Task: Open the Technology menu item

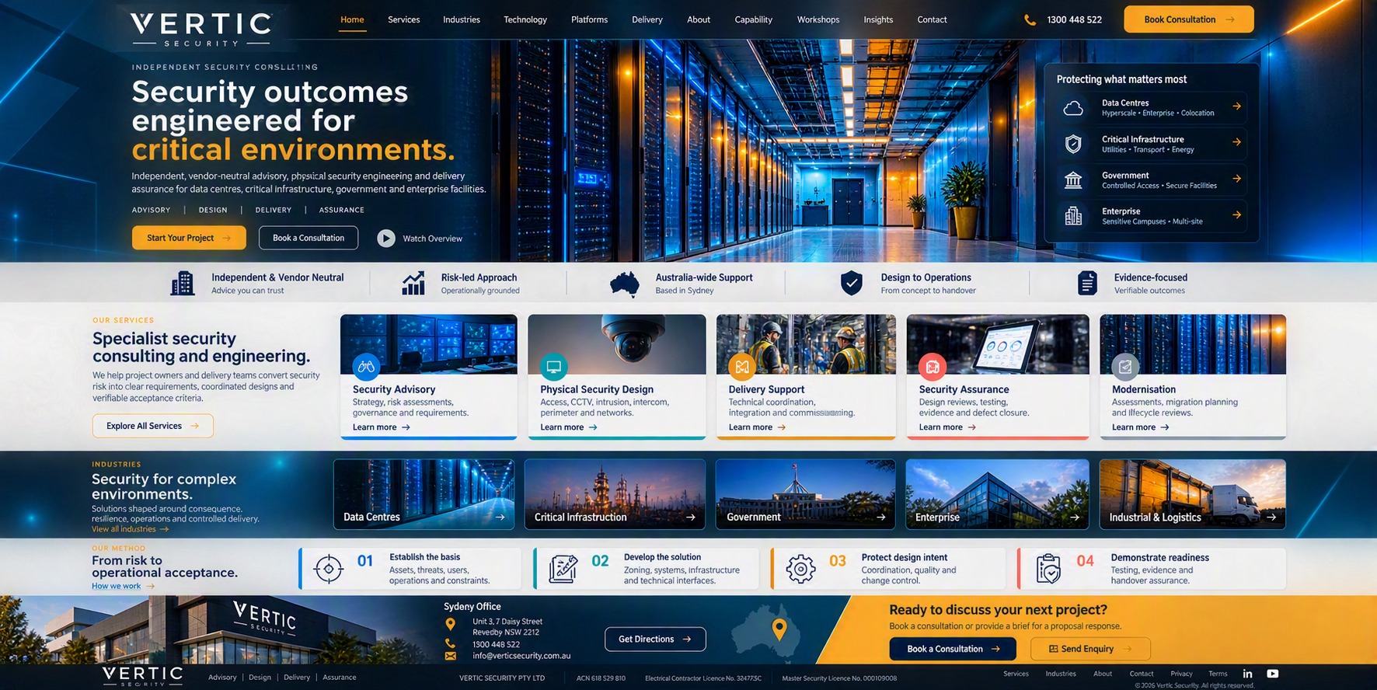Action: click(525, 19)
